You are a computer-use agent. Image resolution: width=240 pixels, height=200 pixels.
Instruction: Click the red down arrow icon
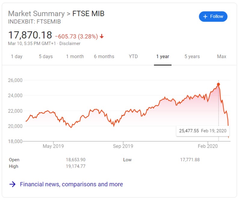(x=102, y=36)
